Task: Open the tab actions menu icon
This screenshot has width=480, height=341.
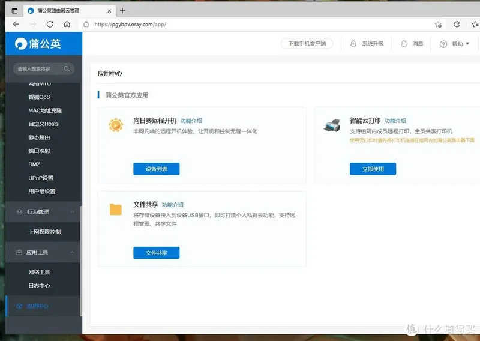Action: click(x=14, y=11)
